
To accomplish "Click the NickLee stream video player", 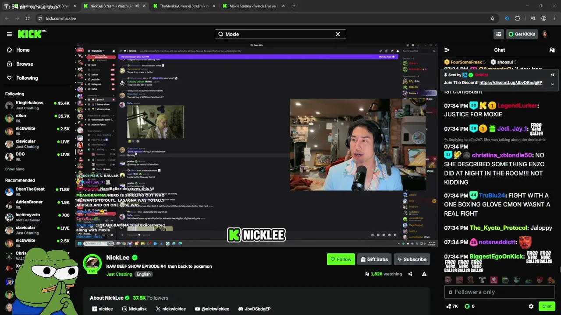I will click(x=256, y=145).
